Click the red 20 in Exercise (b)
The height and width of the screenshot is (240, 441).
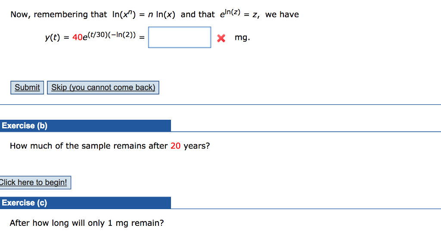176,146
